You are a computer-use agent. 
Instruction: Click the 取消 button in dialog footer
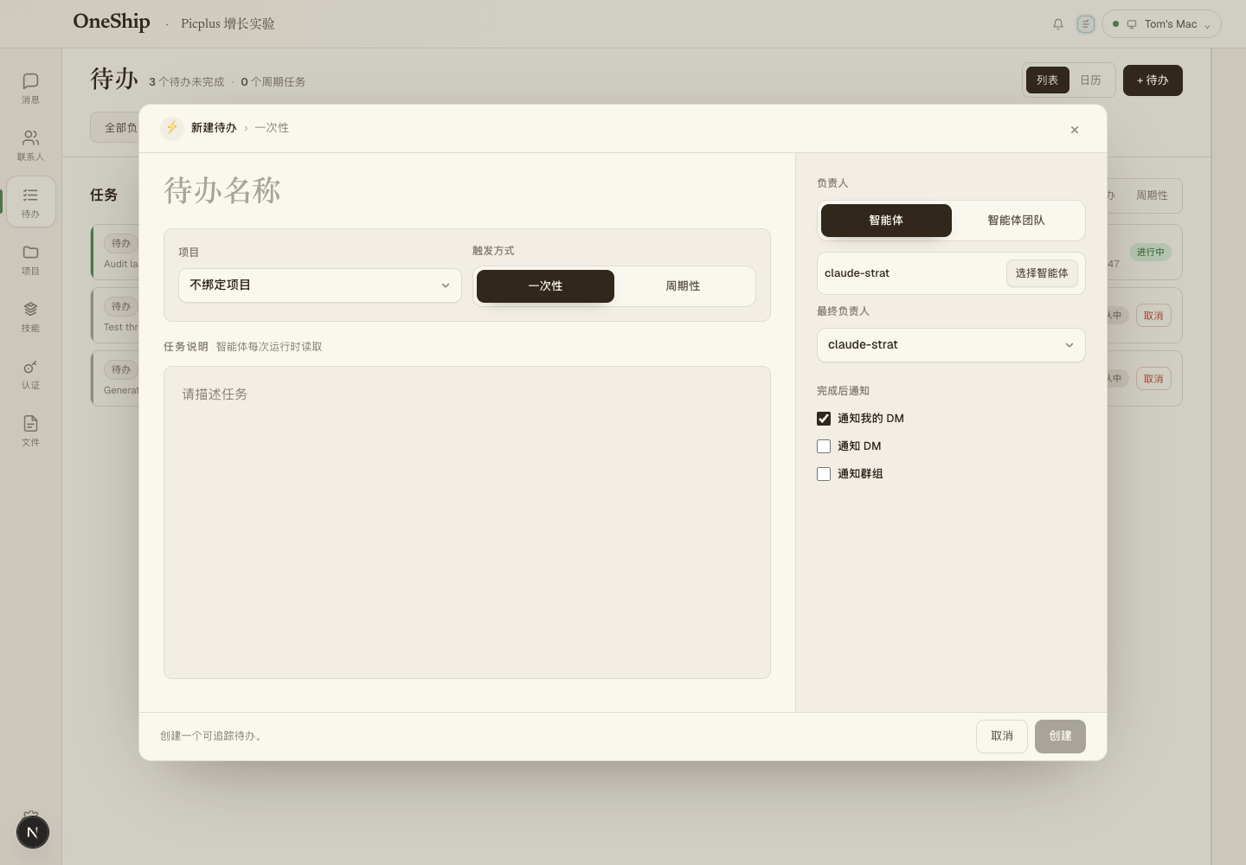click(1002, 736)
